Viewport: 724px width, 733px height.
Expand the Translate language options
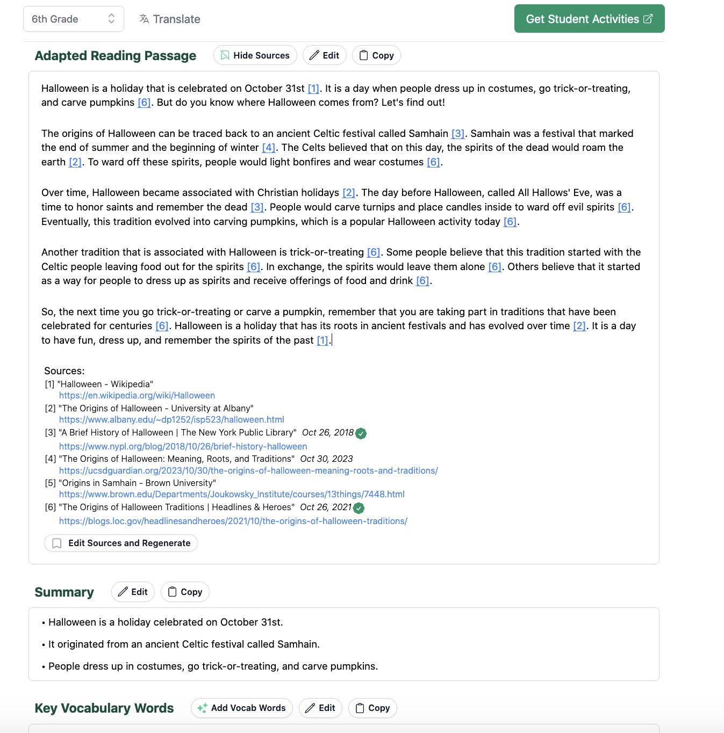169,19
